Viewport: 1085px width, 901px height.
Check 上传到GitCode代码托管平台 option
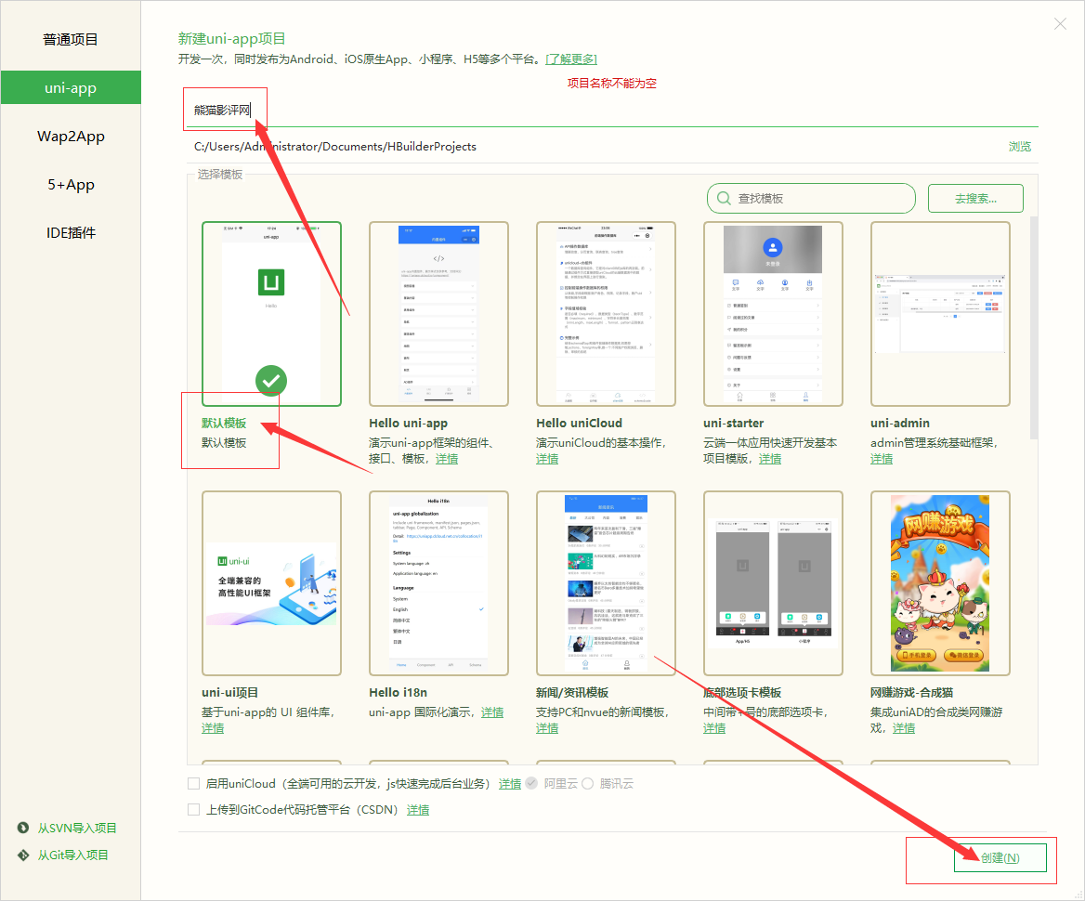[194, 810]
